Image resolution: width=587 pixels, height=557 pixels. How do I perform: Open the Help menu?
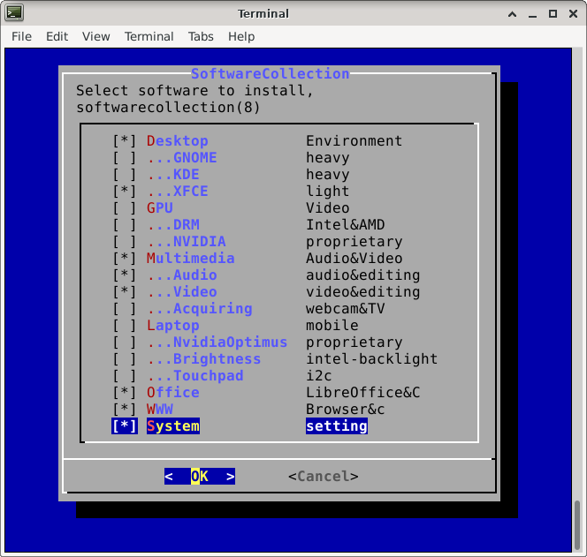click(241, 36)
